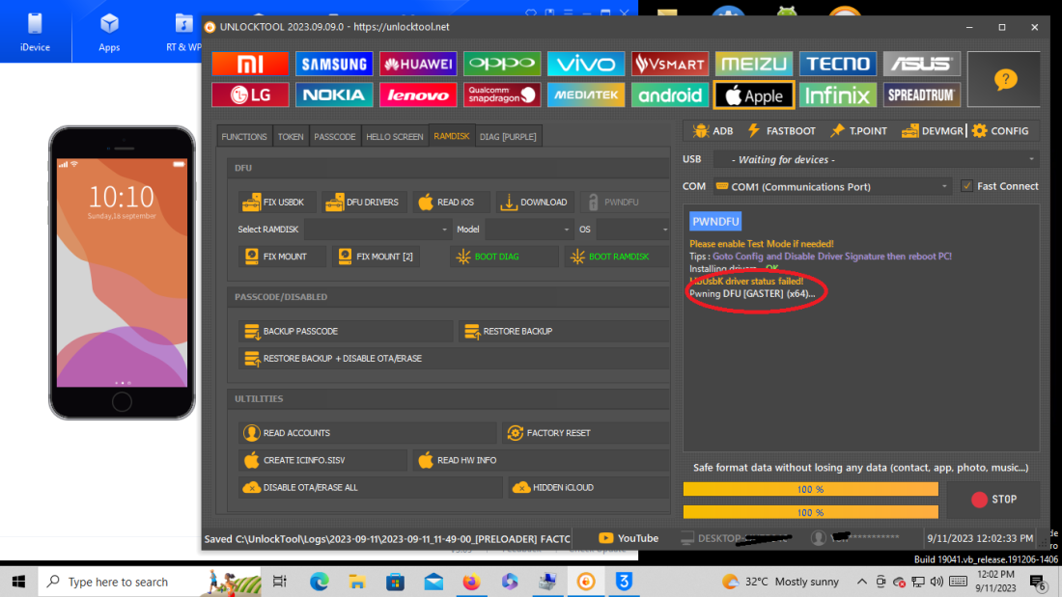
Task: Select the ASUS brand logo
Action: click(x=922, y=64)
